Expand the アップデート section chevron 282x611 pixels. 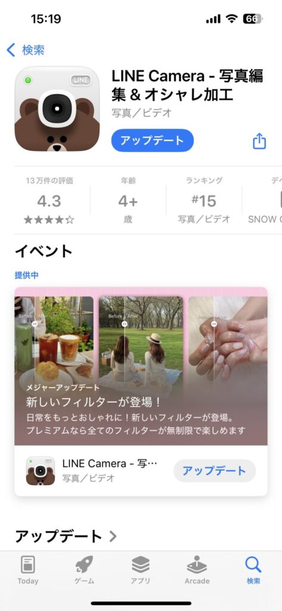click(x=113, y=536)
